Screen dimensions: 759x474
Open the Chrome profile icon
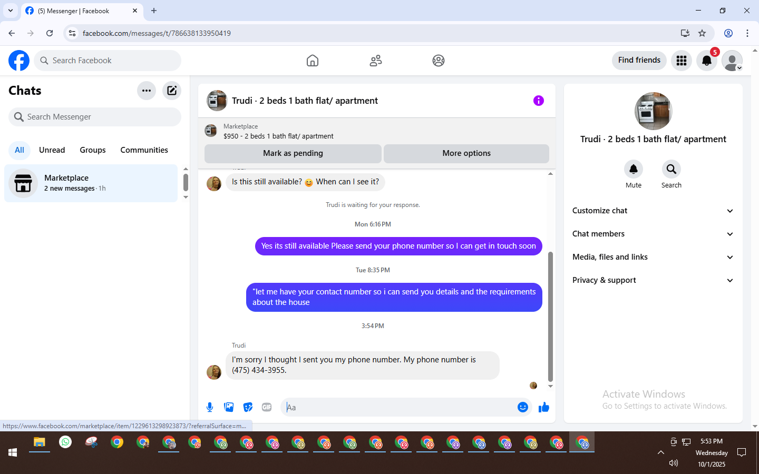pyautogui.click(x=728, y=33)
